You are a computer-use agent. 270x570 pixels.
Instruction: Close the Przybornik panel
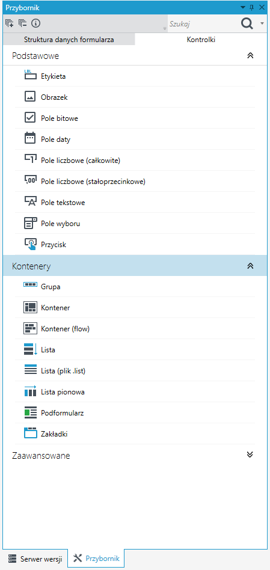(262, 8)
